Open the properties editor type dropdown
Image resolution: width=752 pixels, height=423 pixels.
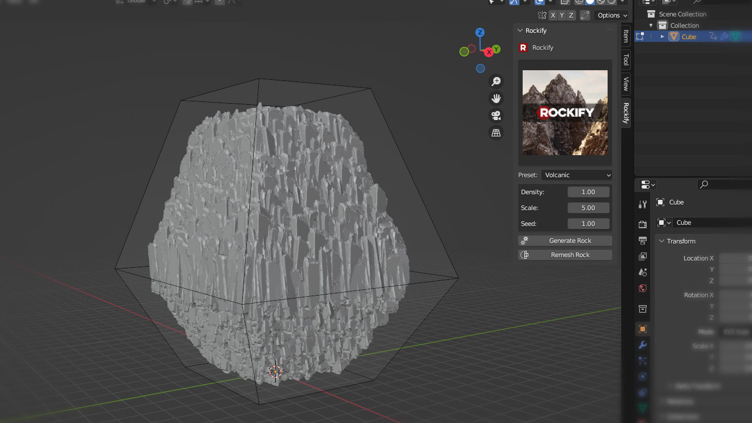tap(648, 185)
